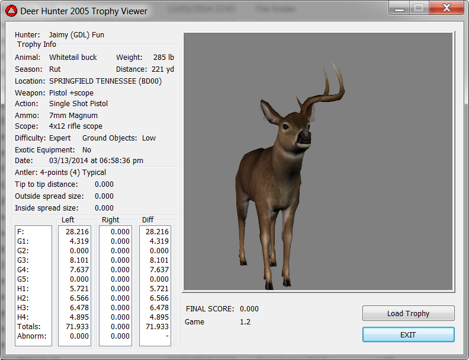The width and height of the screenshot is (469, 360).
Task: Click the red Deer Hunter title bar icon
Action: point(11,11)
